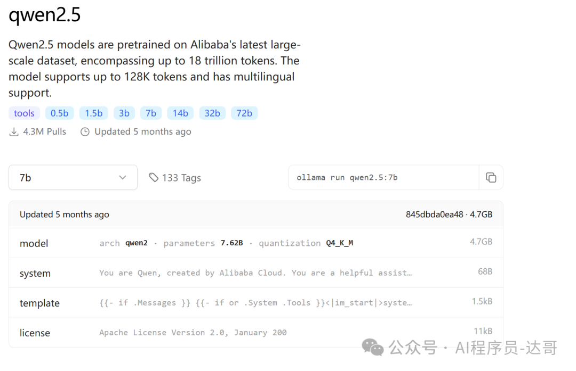Viewport: 576px width, 371px height.
Task: Click the download icon next to 4.3M Pulls
Action: 14,132
